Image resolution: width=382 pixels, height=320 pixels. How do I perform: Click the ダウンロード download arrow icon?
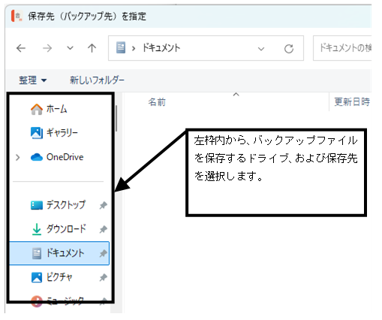[x=37, y=229]
